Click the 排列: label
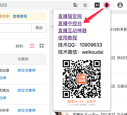 20,46
